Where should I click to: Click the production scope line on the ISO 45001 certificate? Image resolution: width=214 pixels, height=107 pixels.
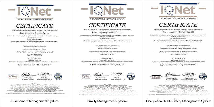tap(178, 41)
